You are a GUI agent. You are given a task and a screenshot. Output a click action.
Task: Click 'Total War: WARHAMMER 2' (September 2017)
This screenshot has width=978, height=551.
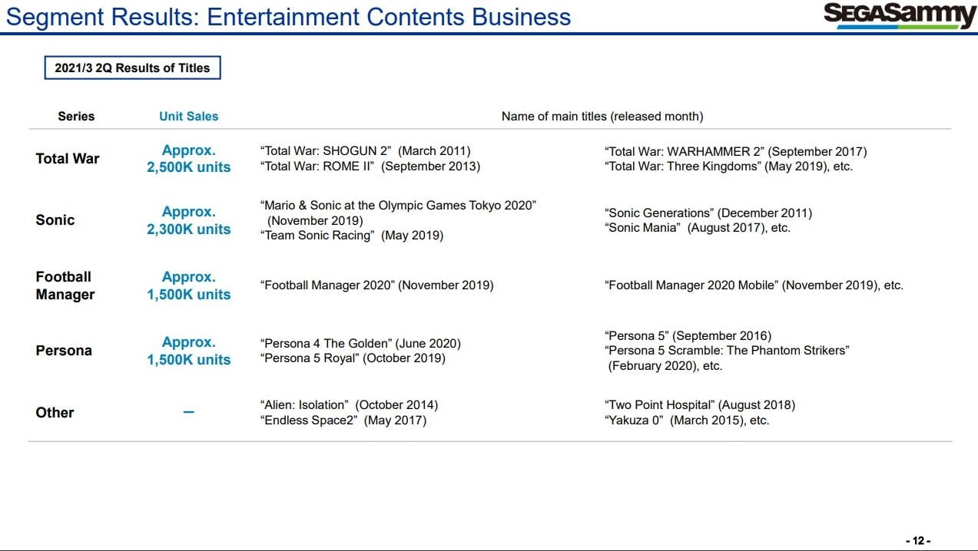736,151
